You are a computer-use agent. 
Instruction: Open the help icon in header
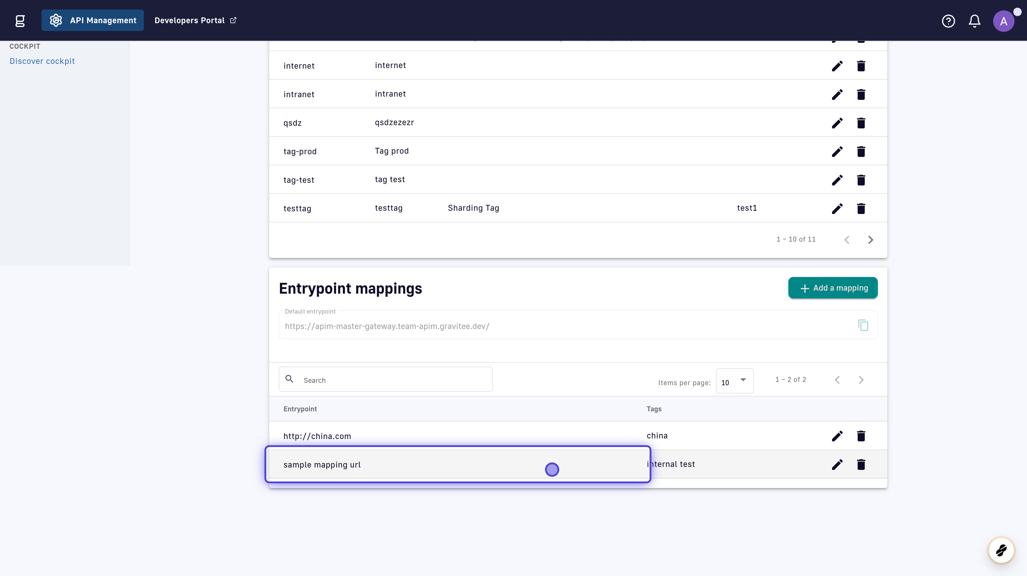point(948,21)
